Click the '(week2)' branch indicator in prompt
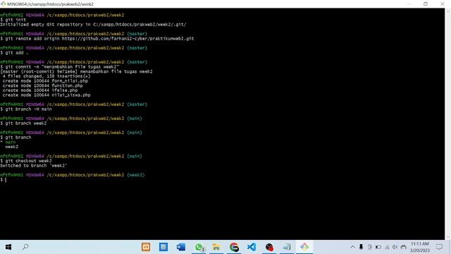Viewport: 451px width, 254px height. pyautogui.click(x=136, y=175)
